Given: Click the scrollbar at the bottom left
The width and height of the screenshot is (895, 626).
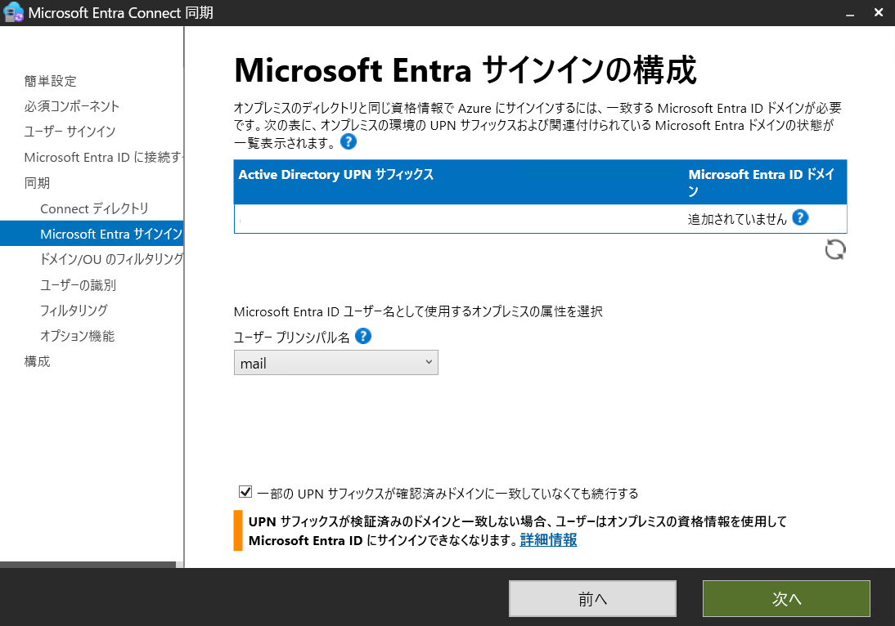Looking at the screenshot, I should 86,565.
